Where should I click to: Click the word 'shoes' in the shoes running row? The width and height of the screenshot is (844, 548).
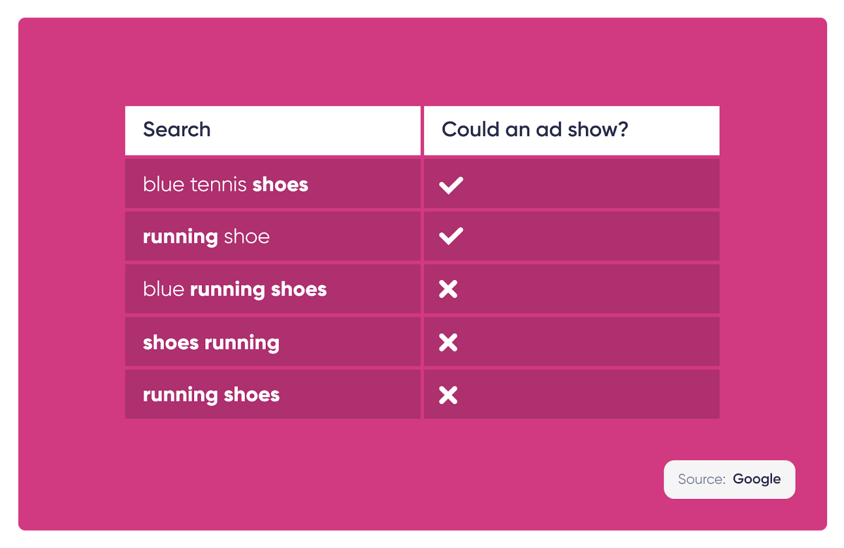171,343
